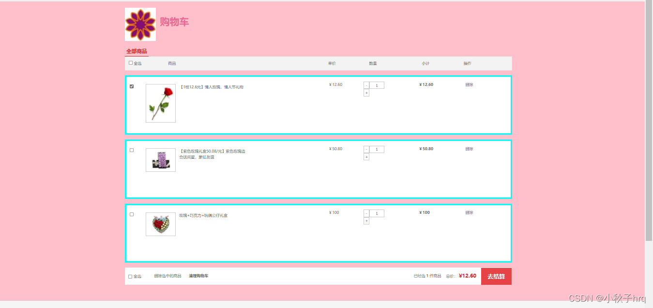The width and height of the screenshot is (653, 308).
Task: Open the purple rose gift box thumbnail
Action: click(161, 160)
